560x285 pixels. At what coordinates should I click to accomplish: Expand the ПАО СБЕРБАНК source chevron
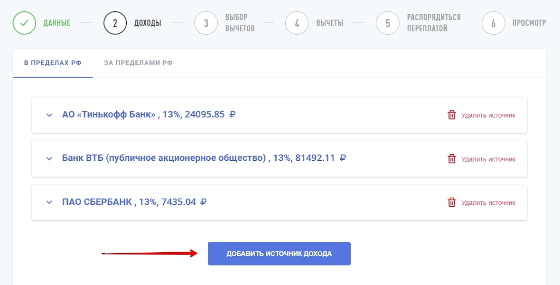pyautogui.click(x=49, y=202)
